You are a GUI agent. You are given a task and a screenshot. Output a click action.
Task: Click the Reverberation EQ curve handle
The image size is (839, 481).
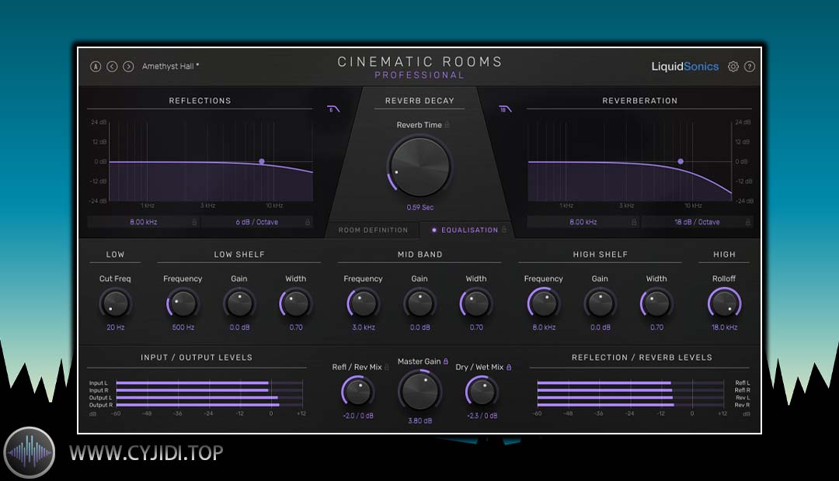(681, 161)
